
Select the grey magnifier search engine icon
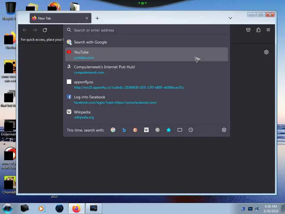[x=158, y=130]
